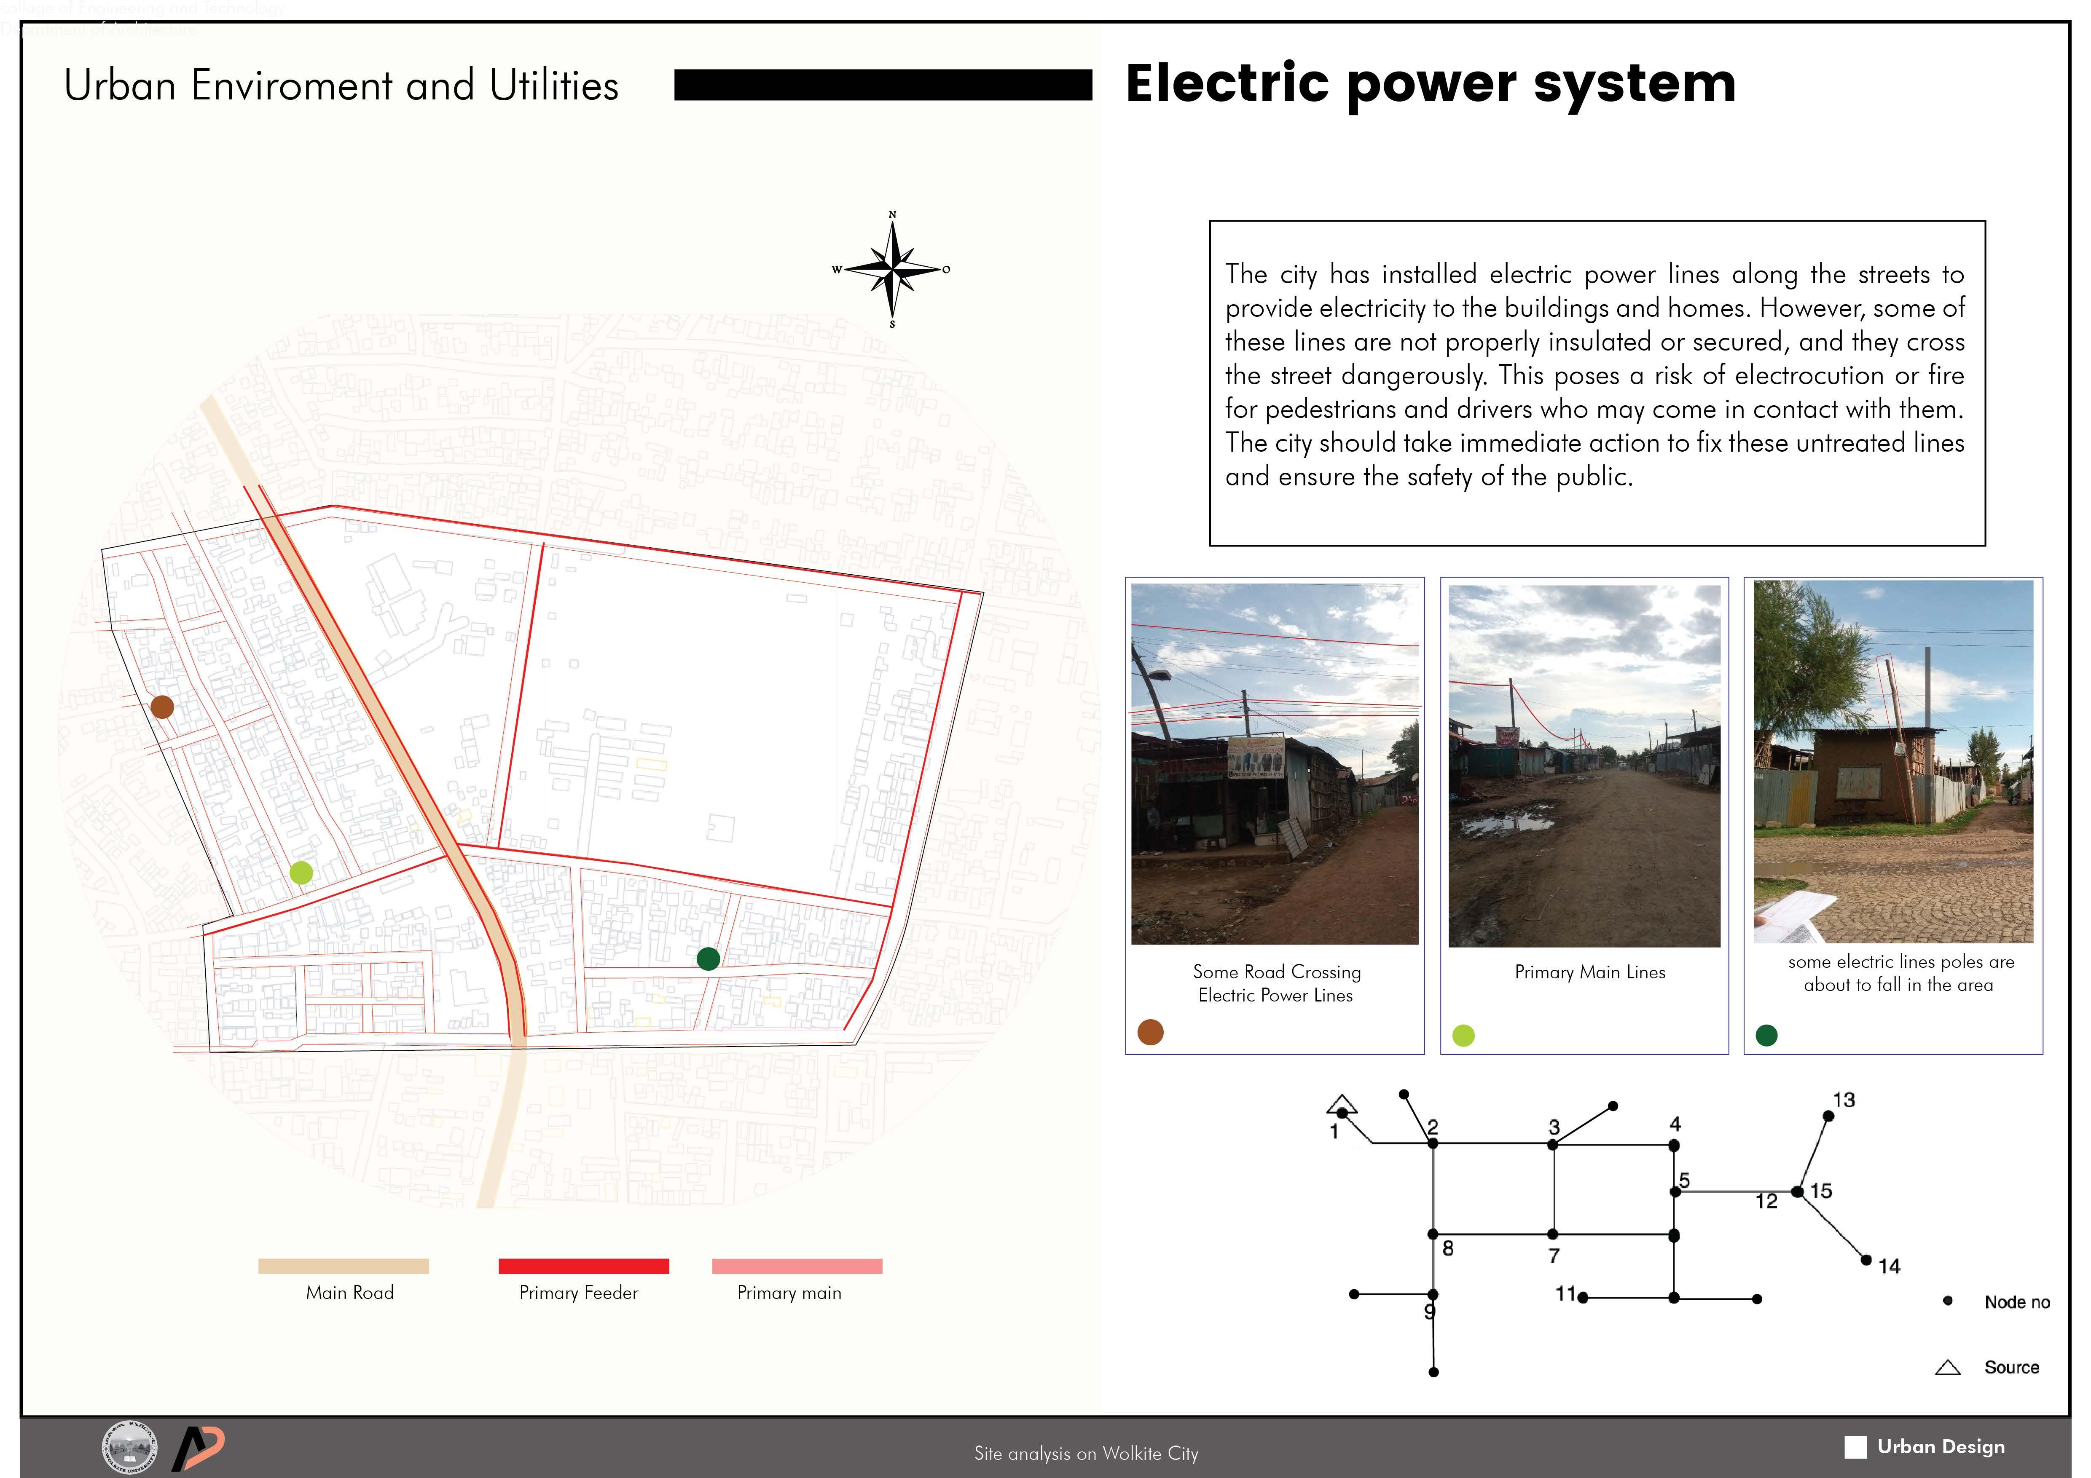Screen dimensions: 2091x1478
Task: Click the Electric power system heading
Action: 1430,85
